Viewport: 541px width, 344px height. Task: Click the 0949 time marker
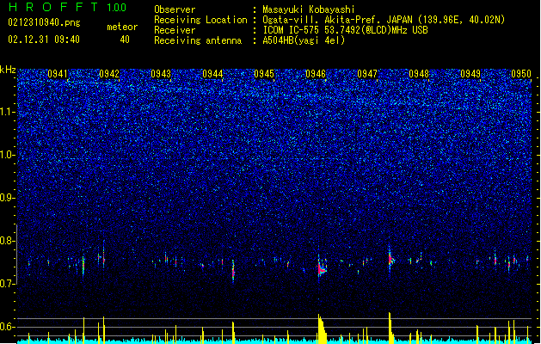pyautogui.click(x=470, y=74)
